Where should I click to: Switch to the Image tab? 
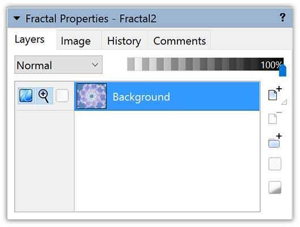click(75, 41)
